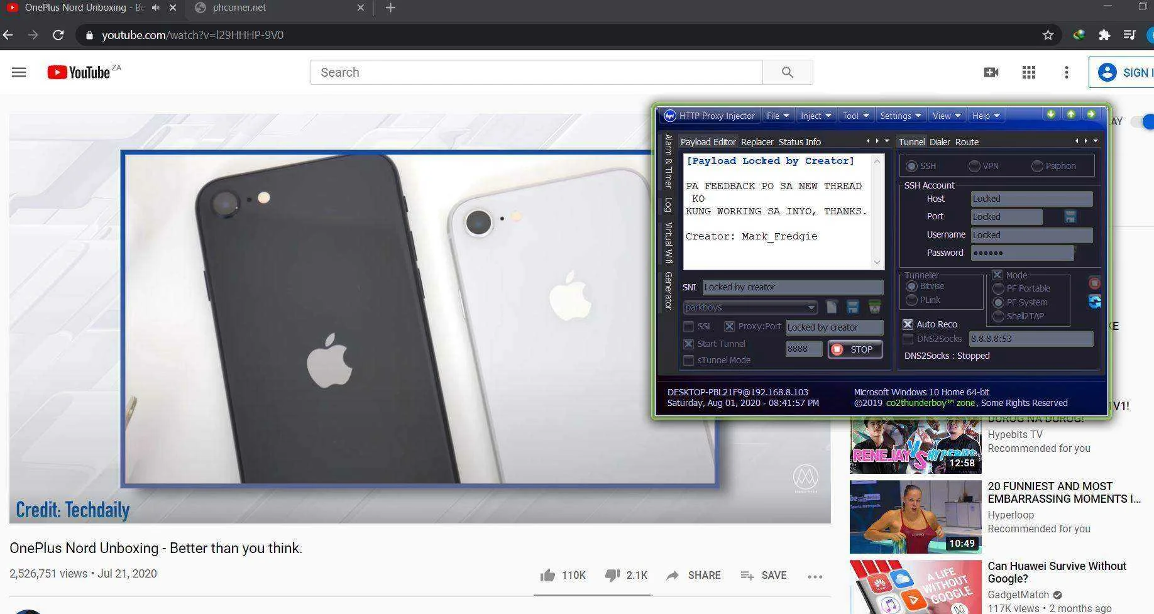Open the YouTube hamburger guide menu
Screen dimensions: 1154x614
[19, 72]
